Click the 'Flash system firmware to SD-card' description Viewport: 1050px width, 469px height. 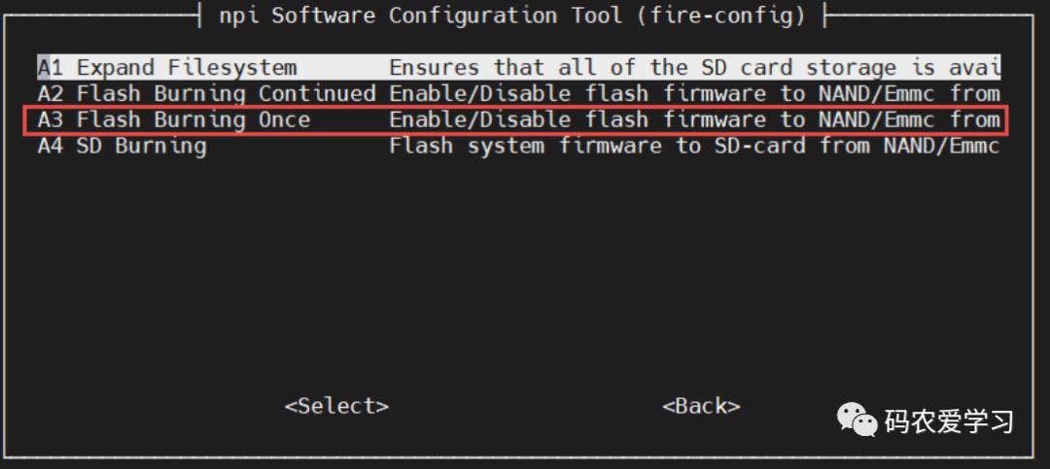[x=597, y=147]
